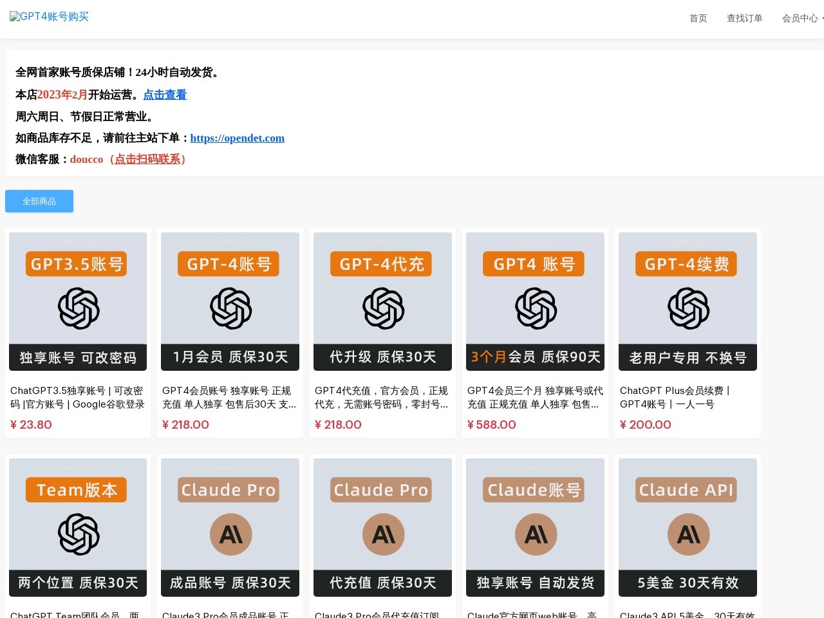The image size is (824, 618).
Task: Click the ¥ 588.00 price
Action: tap(492, 425)
